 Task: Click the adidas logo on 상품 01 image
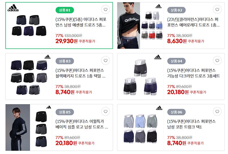click(13, 8)
